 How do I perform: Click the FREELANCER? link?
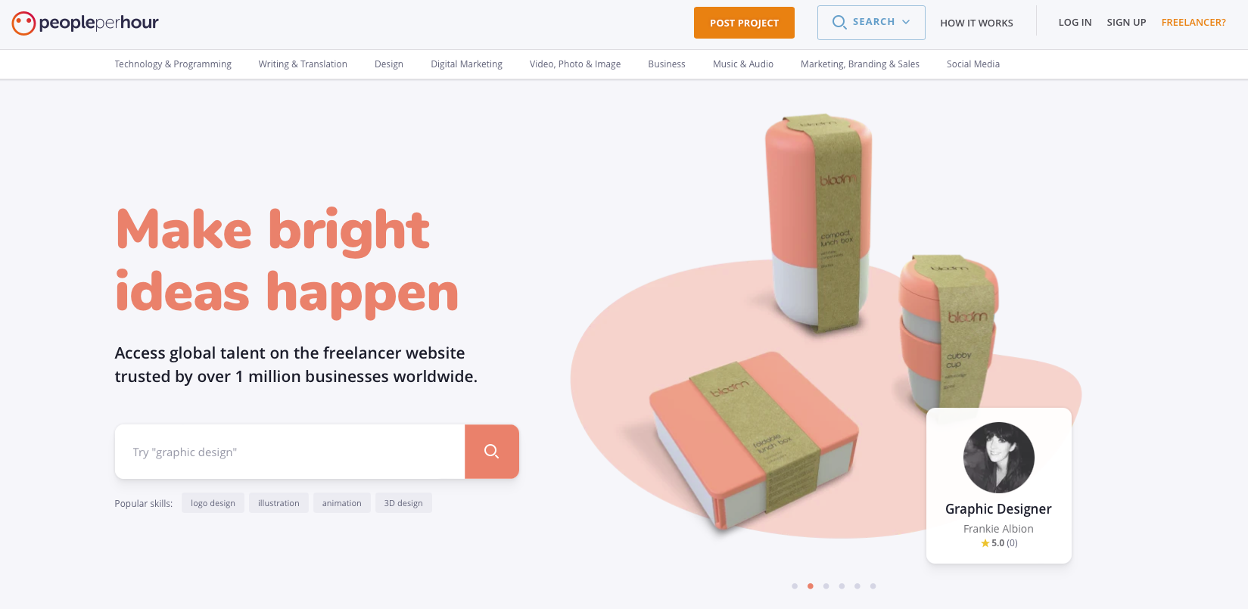pyautogui.click(x=1194, y=23)
